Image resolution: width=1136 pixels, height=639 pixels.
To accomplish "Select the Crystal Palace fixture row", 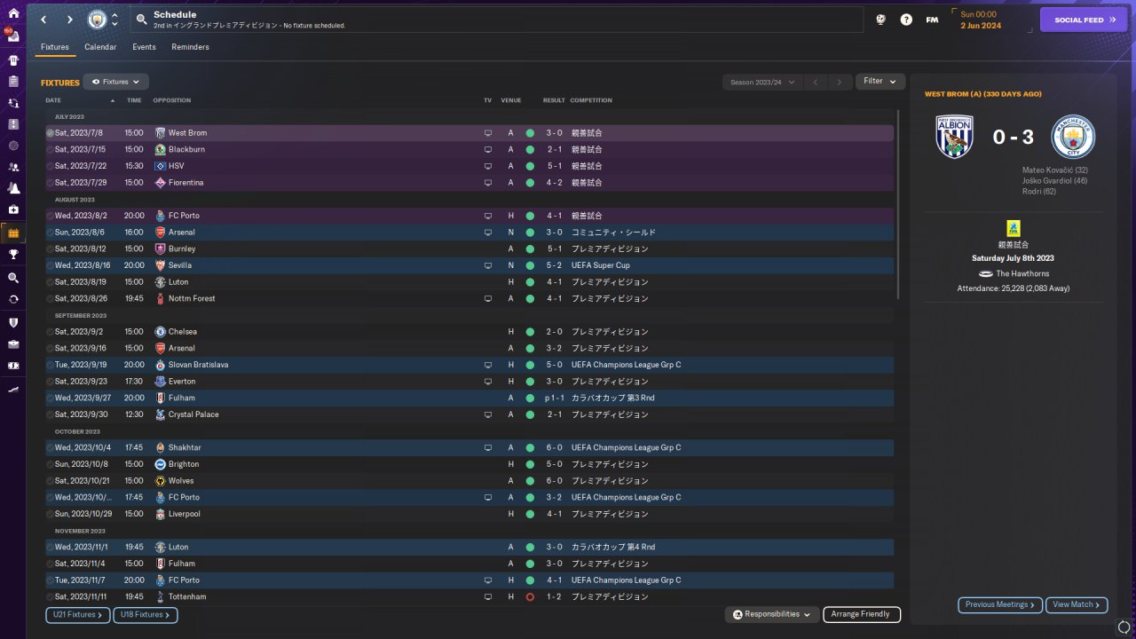I will pyautogui.click(x=469, y=414).
